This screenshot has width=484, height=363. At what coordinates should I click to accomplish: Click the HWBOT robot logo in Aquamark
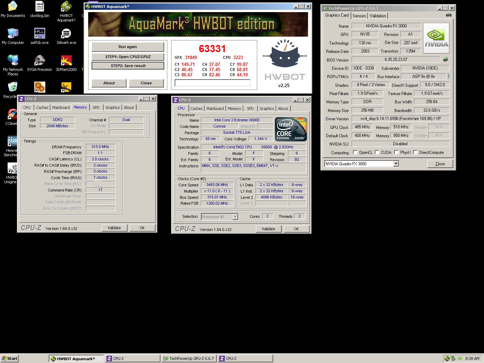point(284,54)
